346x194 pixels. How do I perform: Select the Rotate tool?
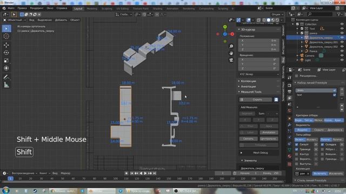[6, 53]
